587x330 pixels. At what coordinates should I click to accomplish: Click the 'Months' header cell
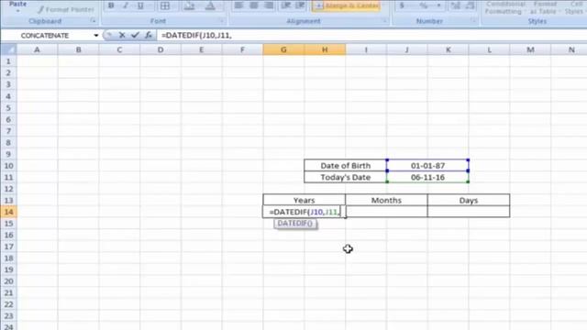[x=386, y=200]
